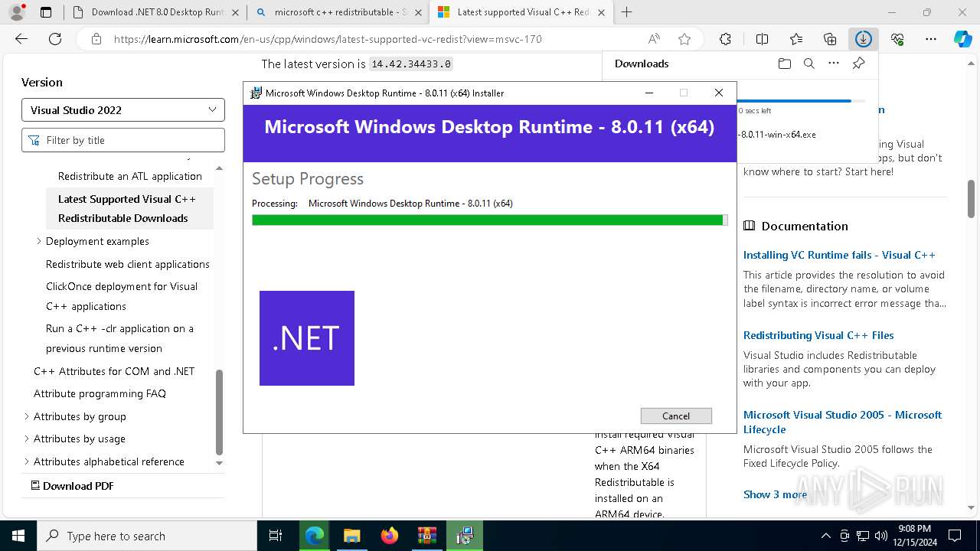The image size is (980, 551).
Task: View site information lock icon
Action: click(x=96, y=39)
